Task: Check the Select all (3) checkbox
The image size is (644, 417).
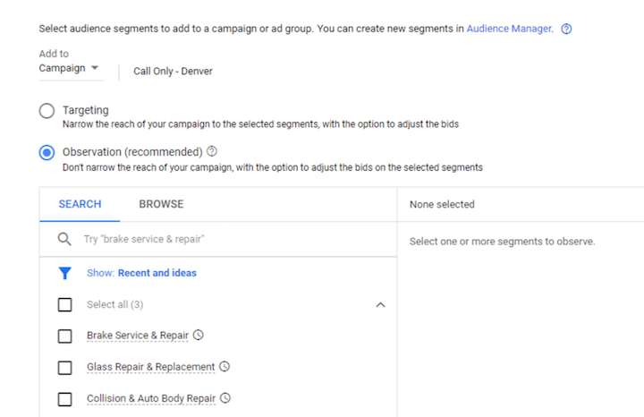Action: click(x=65, y=305)
